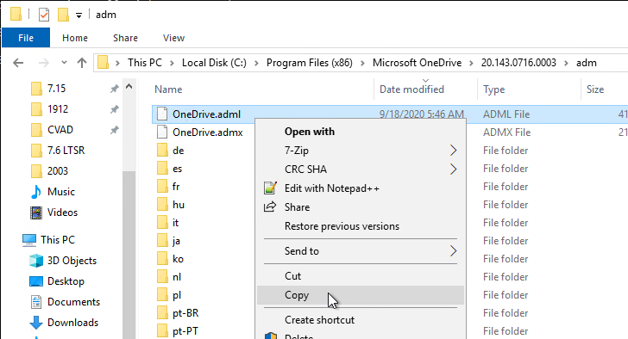
Task: Sort by Date modified column header
Action: point(411,89)
